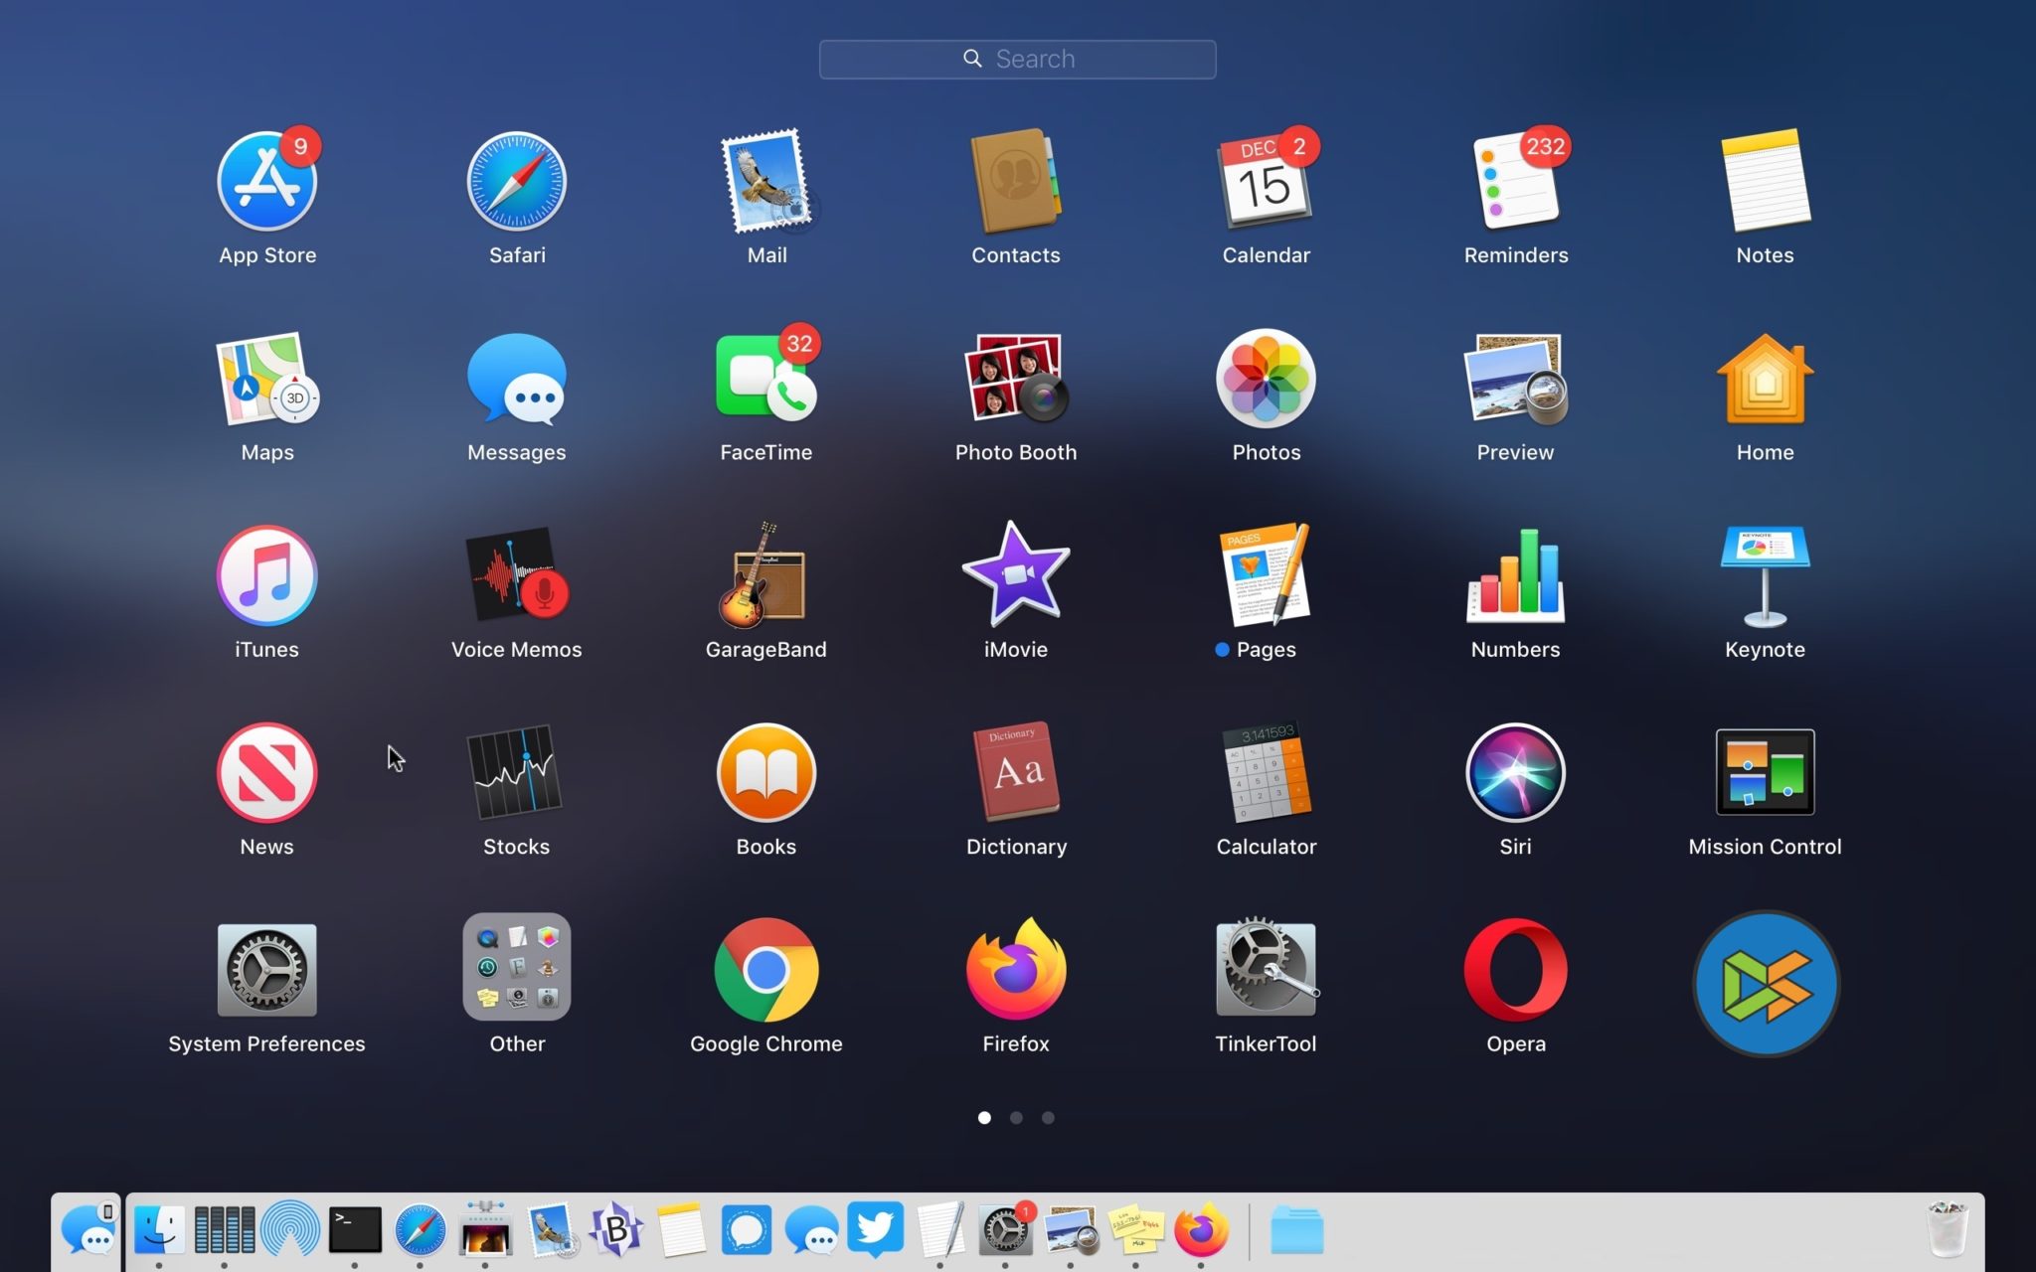The width and height of the screenshot is (2036, 1272).
Task: Launch Siri from Launchpad
Action: click(1515, 773)
